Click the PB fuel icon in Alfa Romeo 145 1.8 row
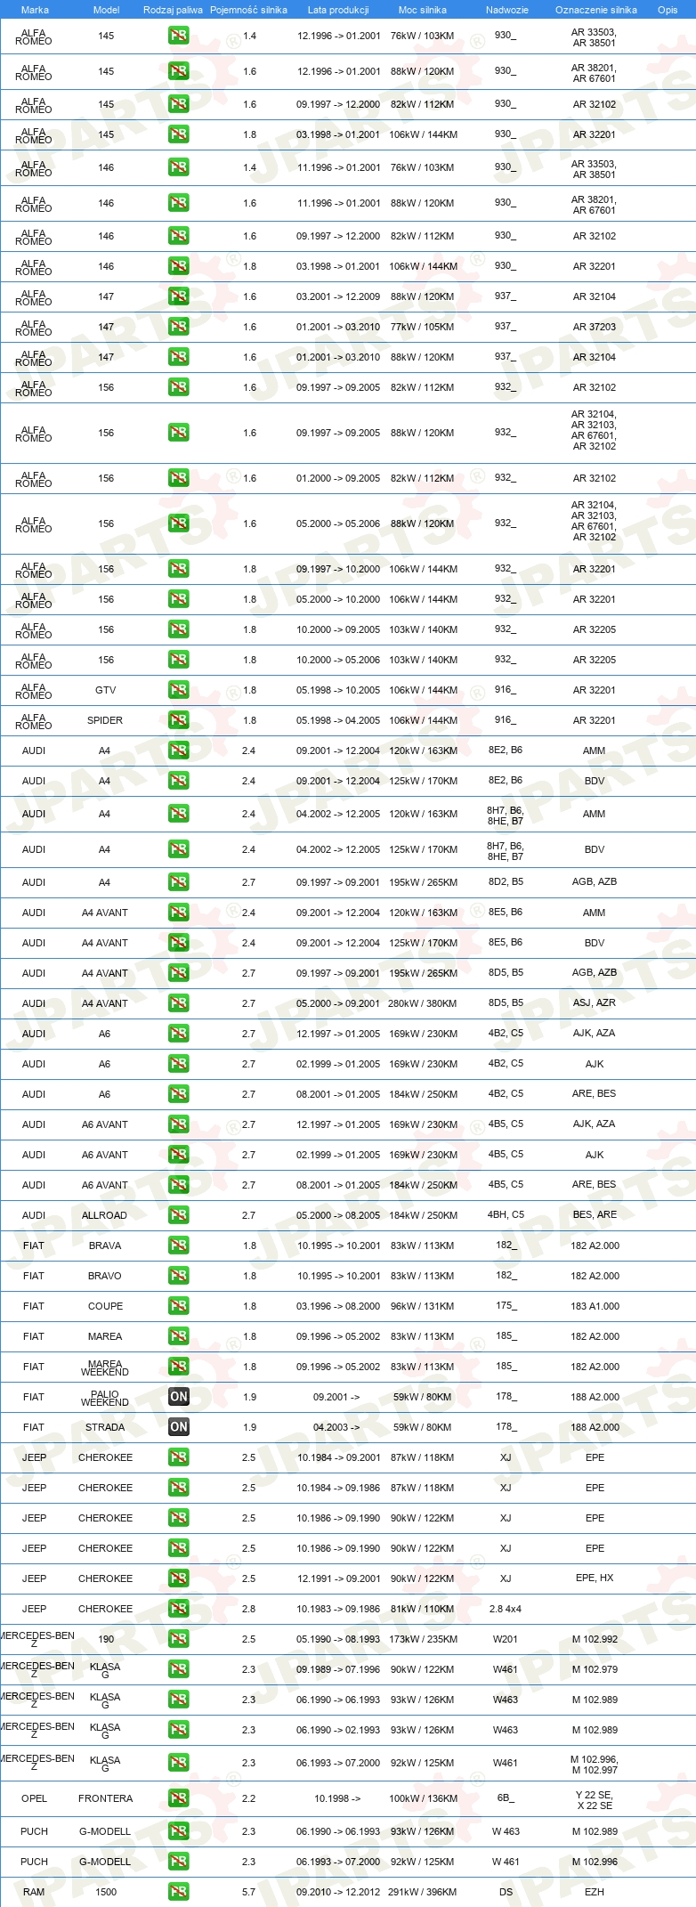Viewport: 696px width, 1907px height. [178, 134]
